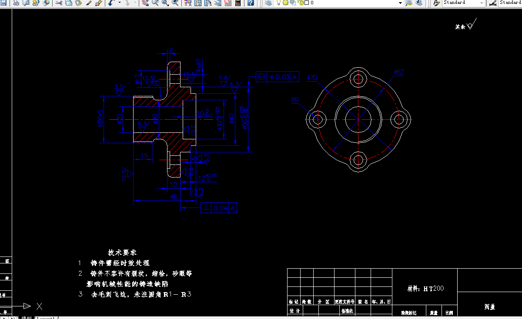522x319 pixels.
Task: Expand the layer selection dropdown
Action: click(400, 3)
